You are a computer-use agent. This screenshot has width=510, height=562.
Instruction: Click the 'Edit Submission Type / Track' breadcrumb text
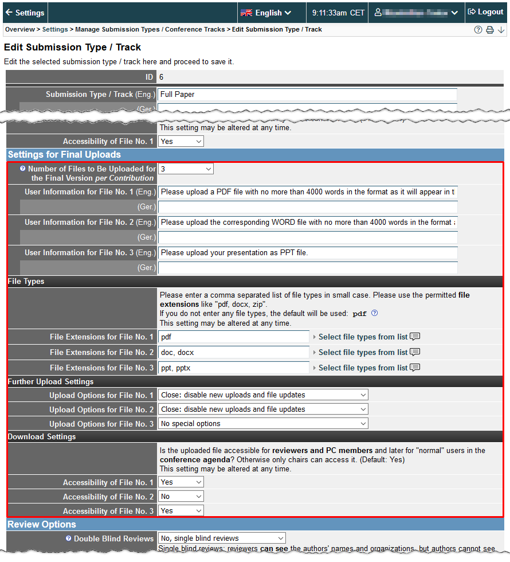point(277,29)
